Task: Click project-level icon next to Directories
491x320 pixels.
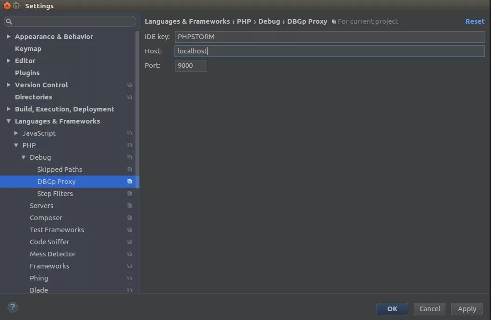Action: click(x=129, y=97)
